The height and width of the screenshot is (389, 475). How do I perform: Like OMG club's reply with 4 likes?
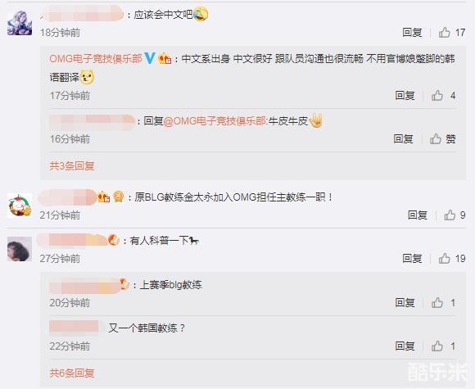[437, 96]
